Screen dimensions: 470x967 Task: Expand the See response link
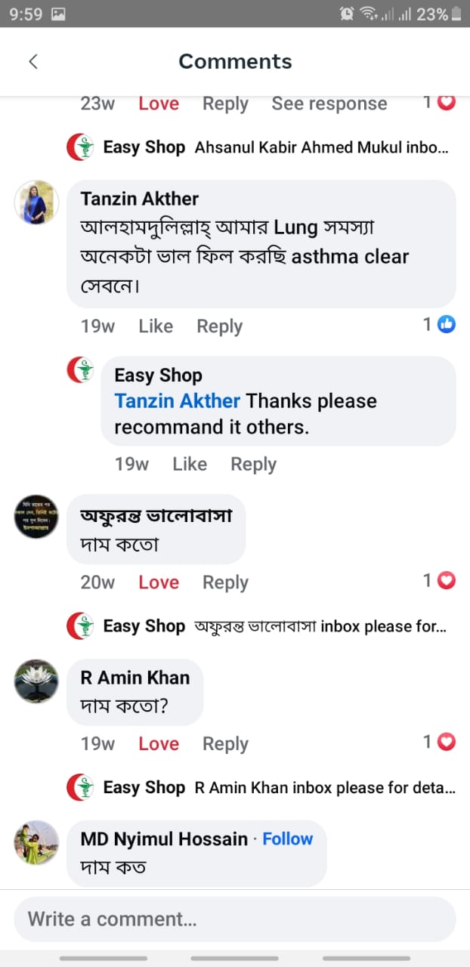[x=329, y=103]
